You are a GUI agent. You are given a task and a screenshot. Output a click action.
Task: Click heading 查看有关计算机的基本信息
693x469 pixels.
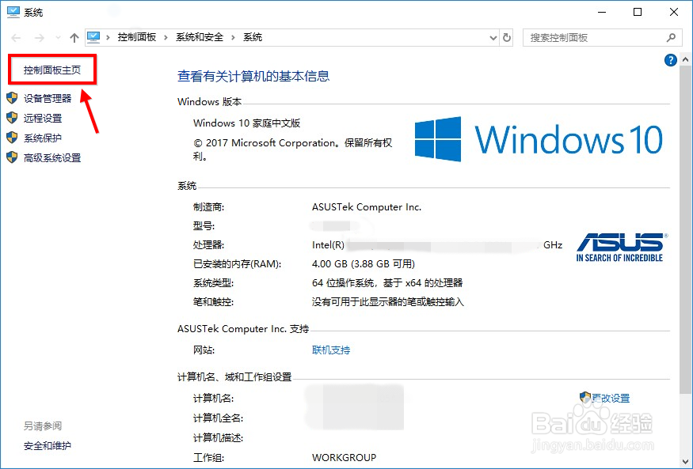tap(253, 77)
